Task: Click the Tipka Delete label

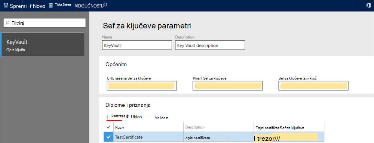Action: tap(63, 5)
